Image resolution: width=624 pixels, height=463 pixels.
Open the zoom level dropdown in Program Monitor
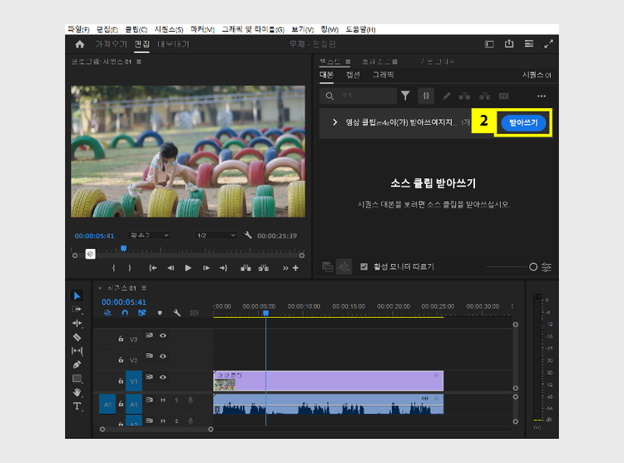pyautogui.click(x=148, y=236)
